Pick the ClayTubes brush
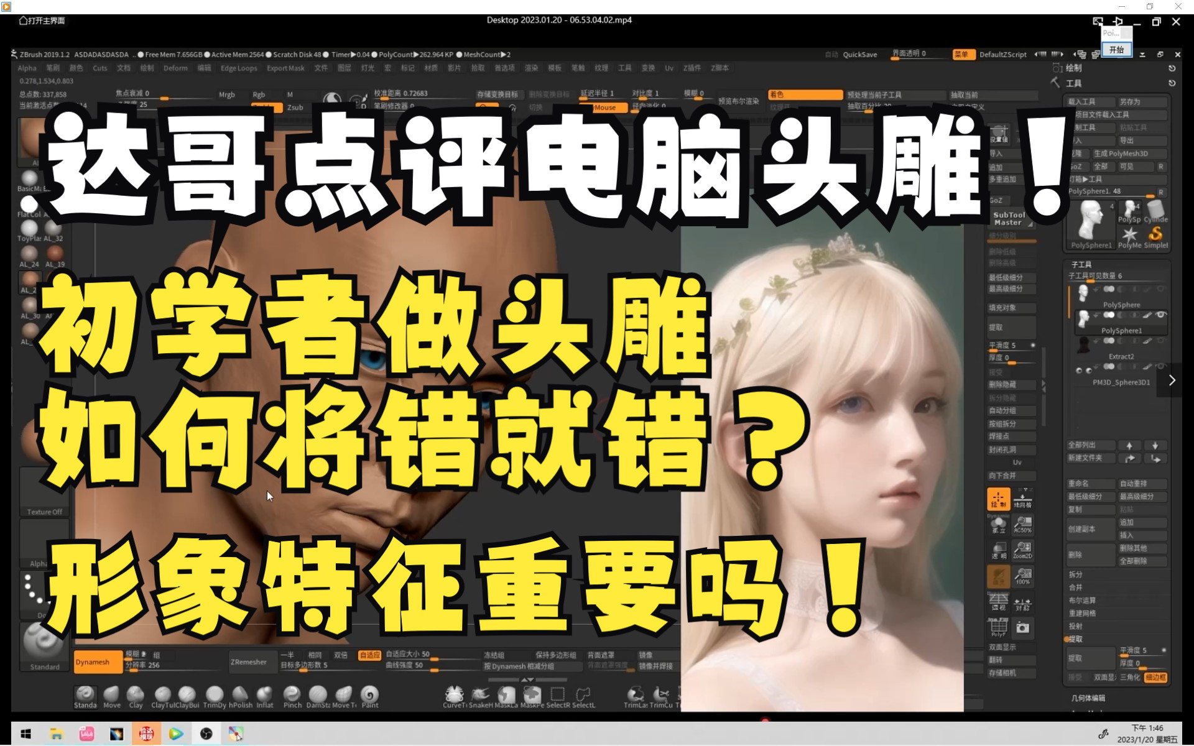 [162, 696]
